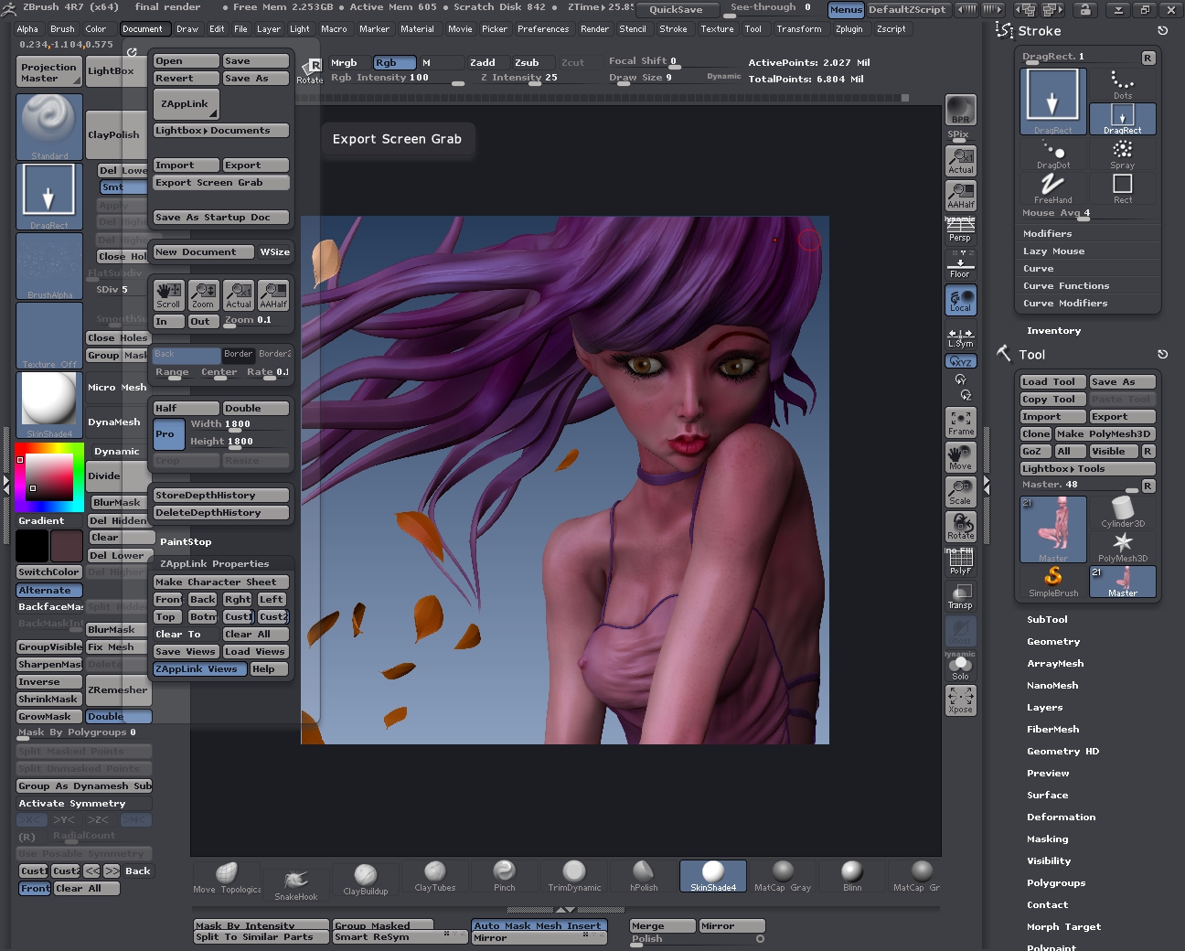Click the BPR render icon
Viewport: 1185px width, 951px height.
tap(960, 110)
